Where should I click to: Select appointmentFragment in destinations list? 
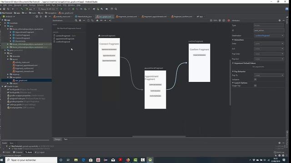(x=64, y=39)
